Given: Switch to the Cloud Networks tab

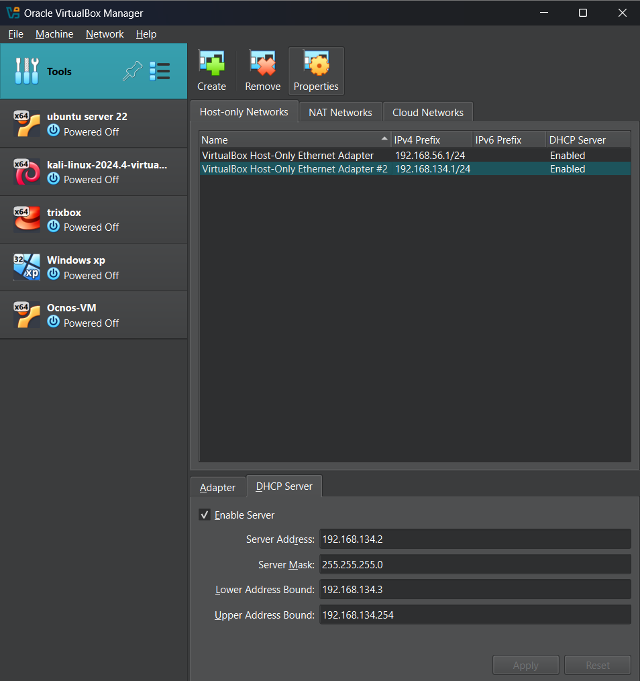Looking at the screenshot, I should coord(427,112).
